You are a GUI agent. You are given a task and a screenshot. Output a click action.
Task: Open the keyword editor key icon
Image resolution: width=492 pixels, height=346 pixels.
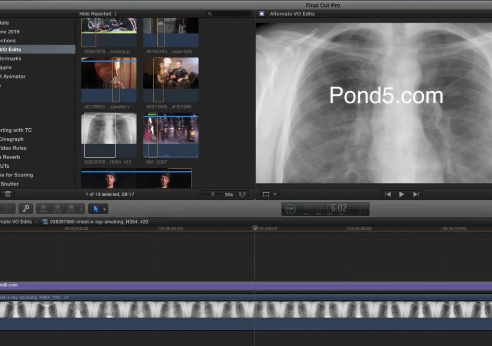tap(26, 209)
